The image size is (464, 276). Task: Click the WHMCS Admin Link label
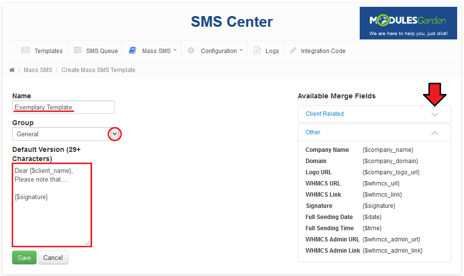click(x=332, y=251)
